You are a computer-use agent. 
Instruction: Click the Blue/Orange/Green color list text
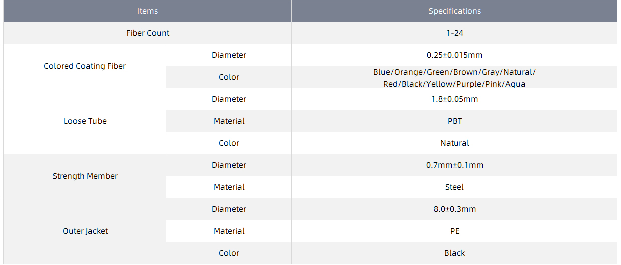tap(455, 78)
